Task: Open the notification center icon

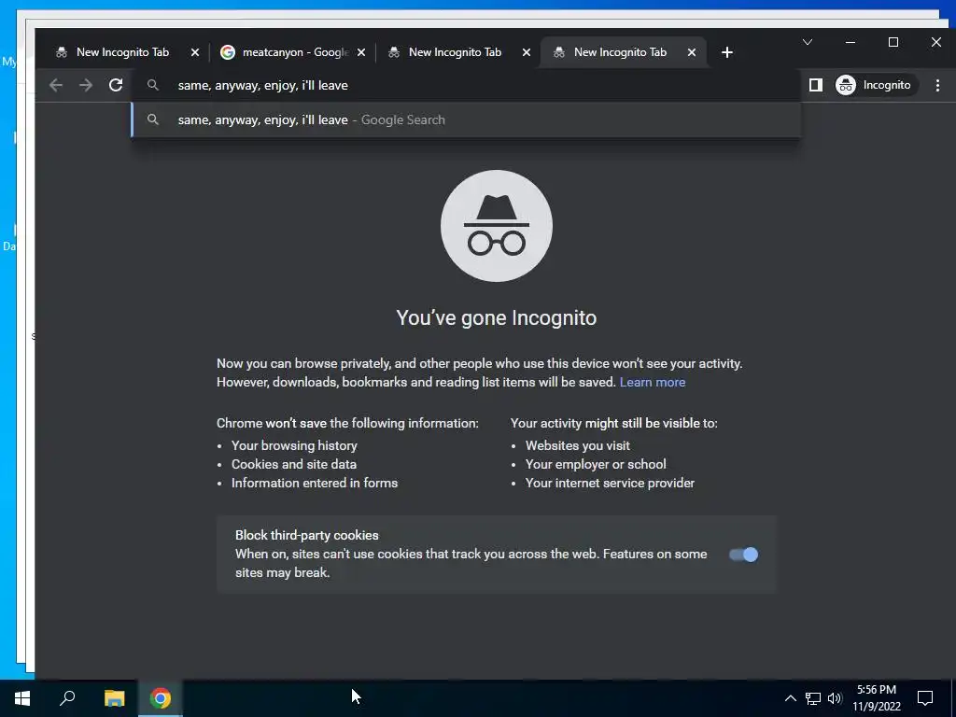Action: tap(925, 698)
